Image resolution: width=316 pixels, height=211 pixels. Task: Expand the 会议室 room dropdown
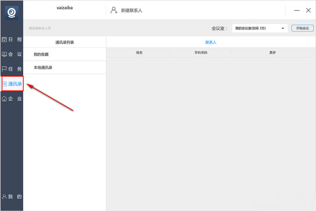coord(260,28)
